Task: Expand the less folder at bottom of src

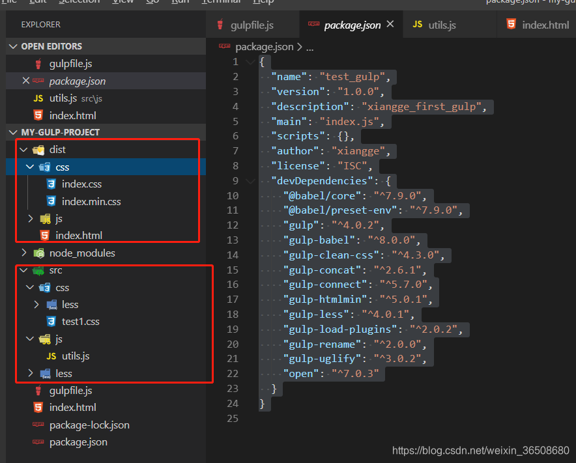Action: coord(31,373)
